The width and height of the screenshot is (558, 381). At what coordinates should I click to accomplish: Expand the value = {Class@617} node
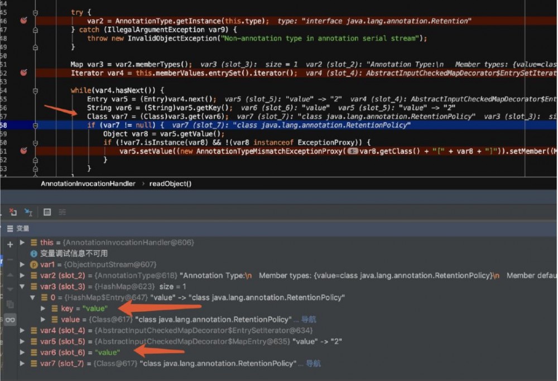43,320
